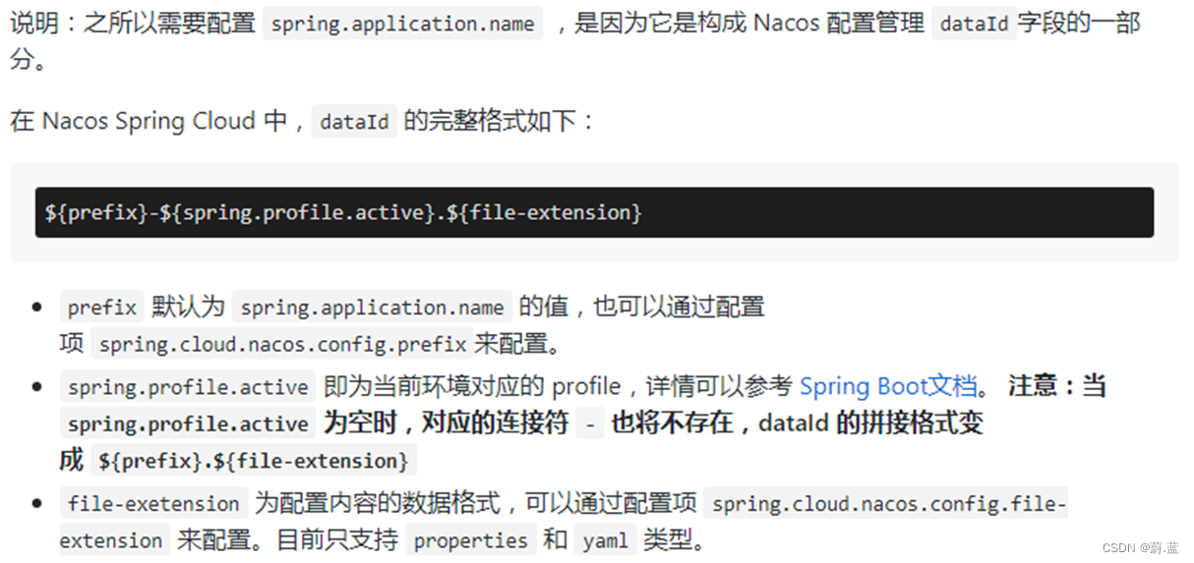The image size is (1194, 563).
Task: Click spring.application.name code in the 说明 line
Action: point(402,24)
